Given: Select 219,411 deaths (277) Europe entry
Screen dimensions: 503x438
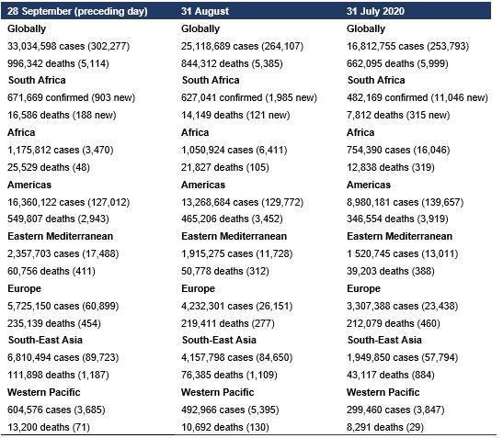Looking at the screenshot, I should 228,323.
